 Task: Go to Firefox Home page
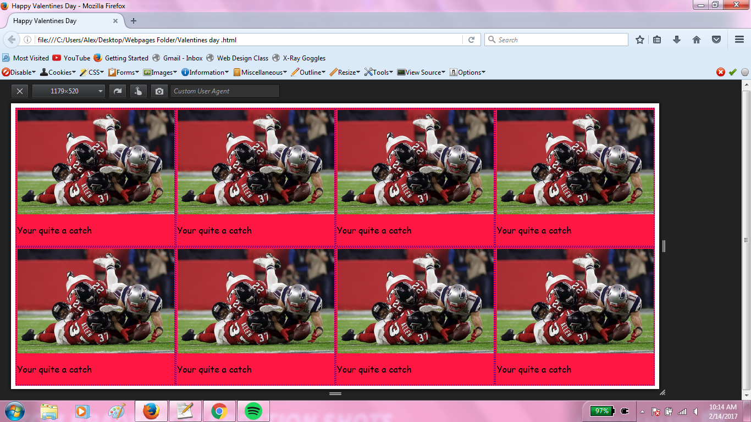[x=697, y=40]
